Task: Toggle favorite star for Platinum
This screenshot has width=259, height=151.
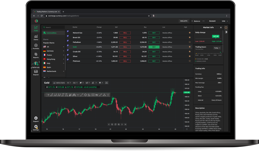Action: (190, 61)
